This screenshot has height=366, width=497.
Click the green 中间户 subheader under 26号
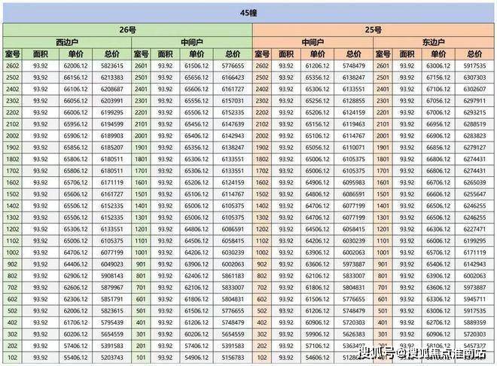(192, 42)
